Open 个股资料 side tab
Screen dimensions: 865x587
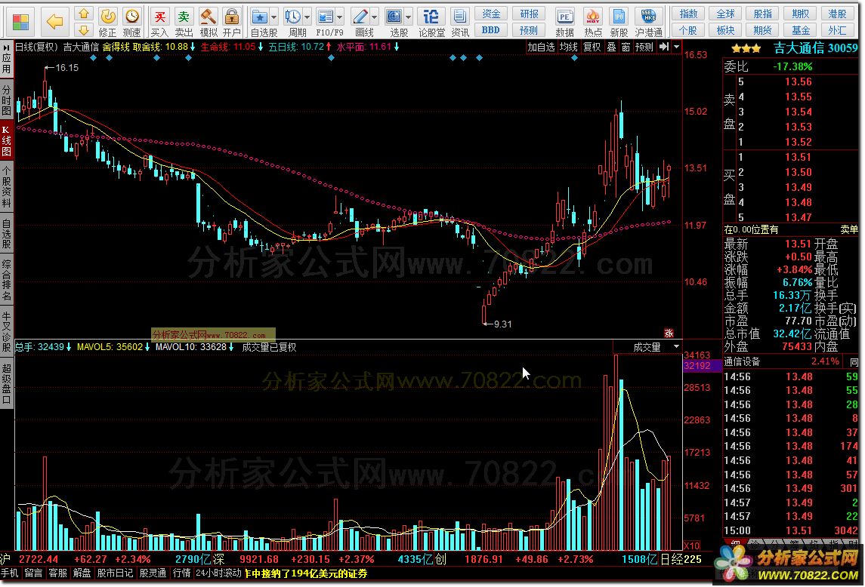[x=7, y=186]
